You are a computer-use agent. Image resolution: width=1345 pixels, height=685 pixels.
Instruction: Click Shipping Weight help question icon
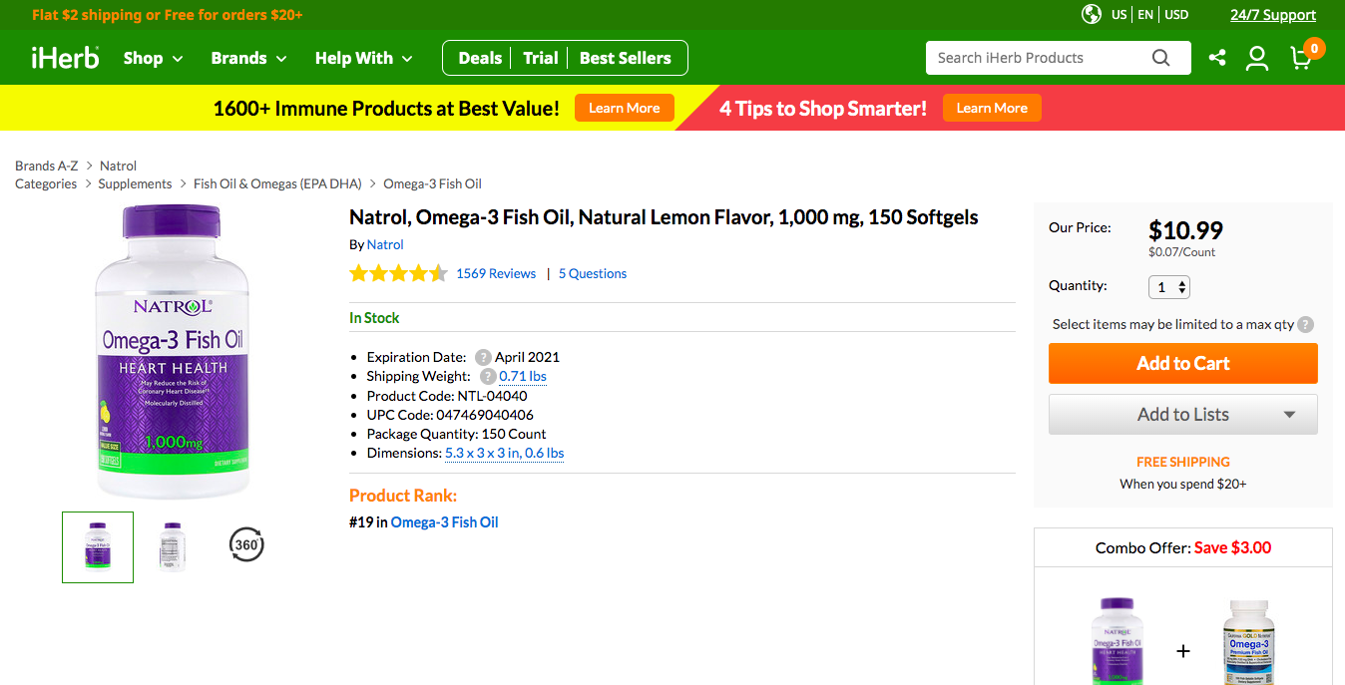[x=488, y=376]
